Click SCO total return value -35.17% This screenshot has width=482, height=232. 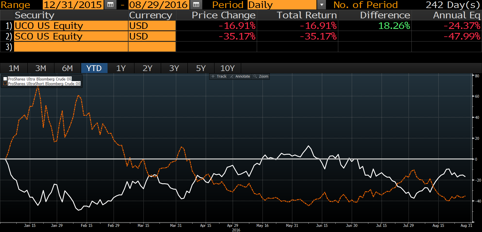click(x=318, y=36)
